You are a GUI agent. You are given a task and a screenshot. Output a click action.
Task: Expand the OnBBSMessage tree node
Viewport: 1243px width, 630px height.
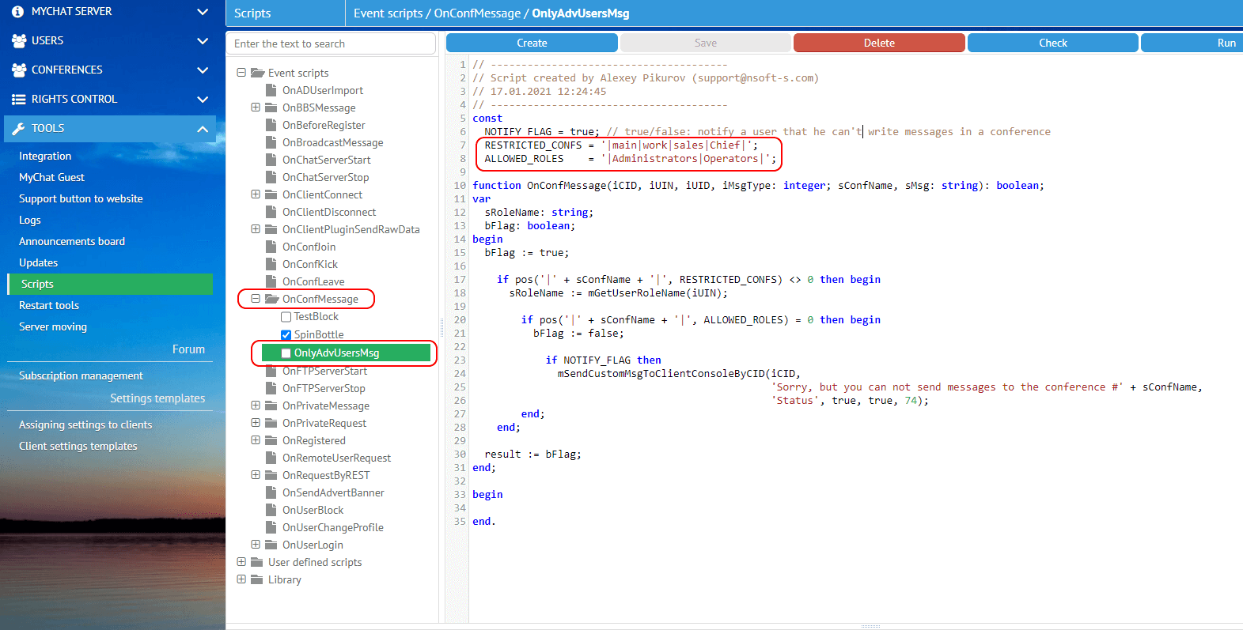tap(256, 108)
